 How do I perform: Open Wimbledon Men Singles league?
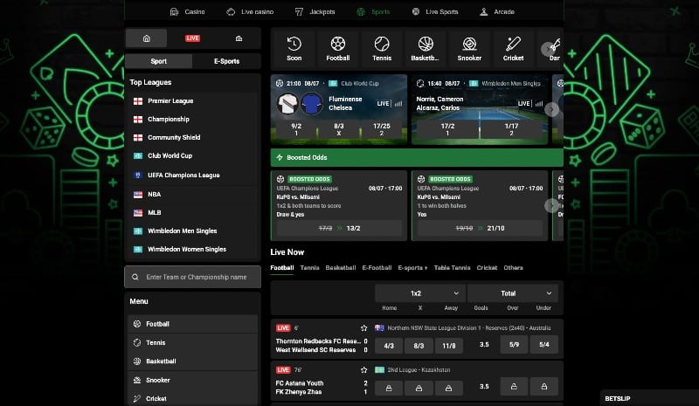point(192,231)
